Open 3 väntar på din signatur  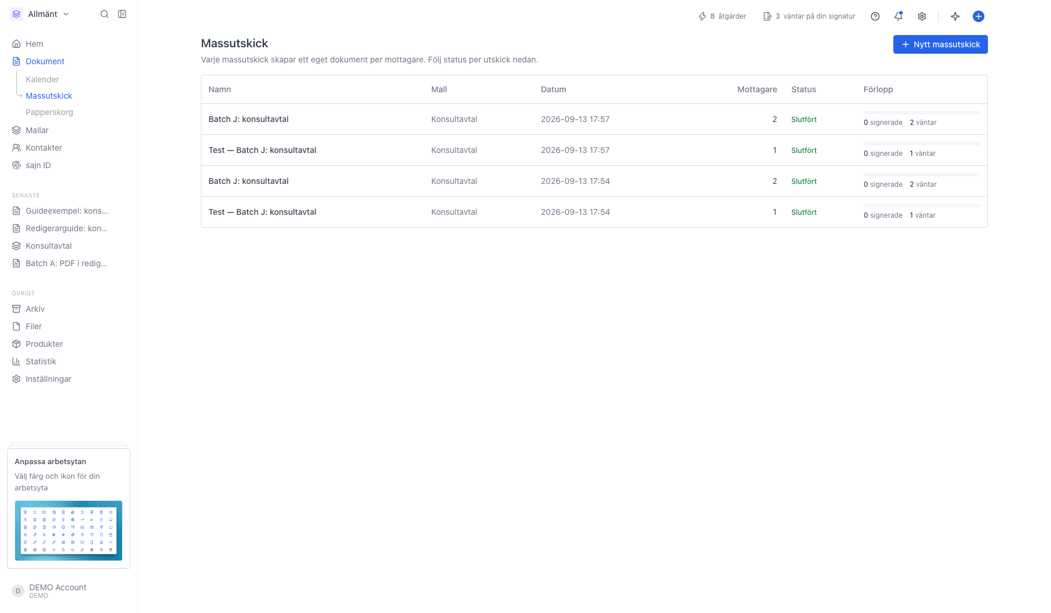click(x=809, y=16)
